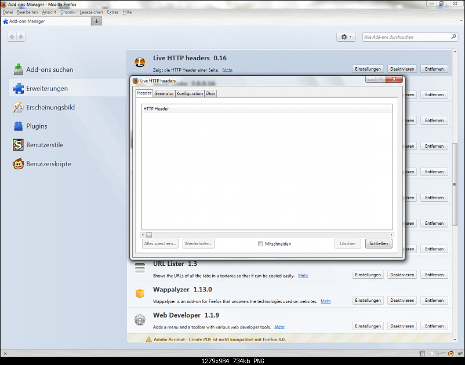Viewport: 465px width, 365px height.
Task: Click the HTTP Header column heading
Action: tap(267, 109)
